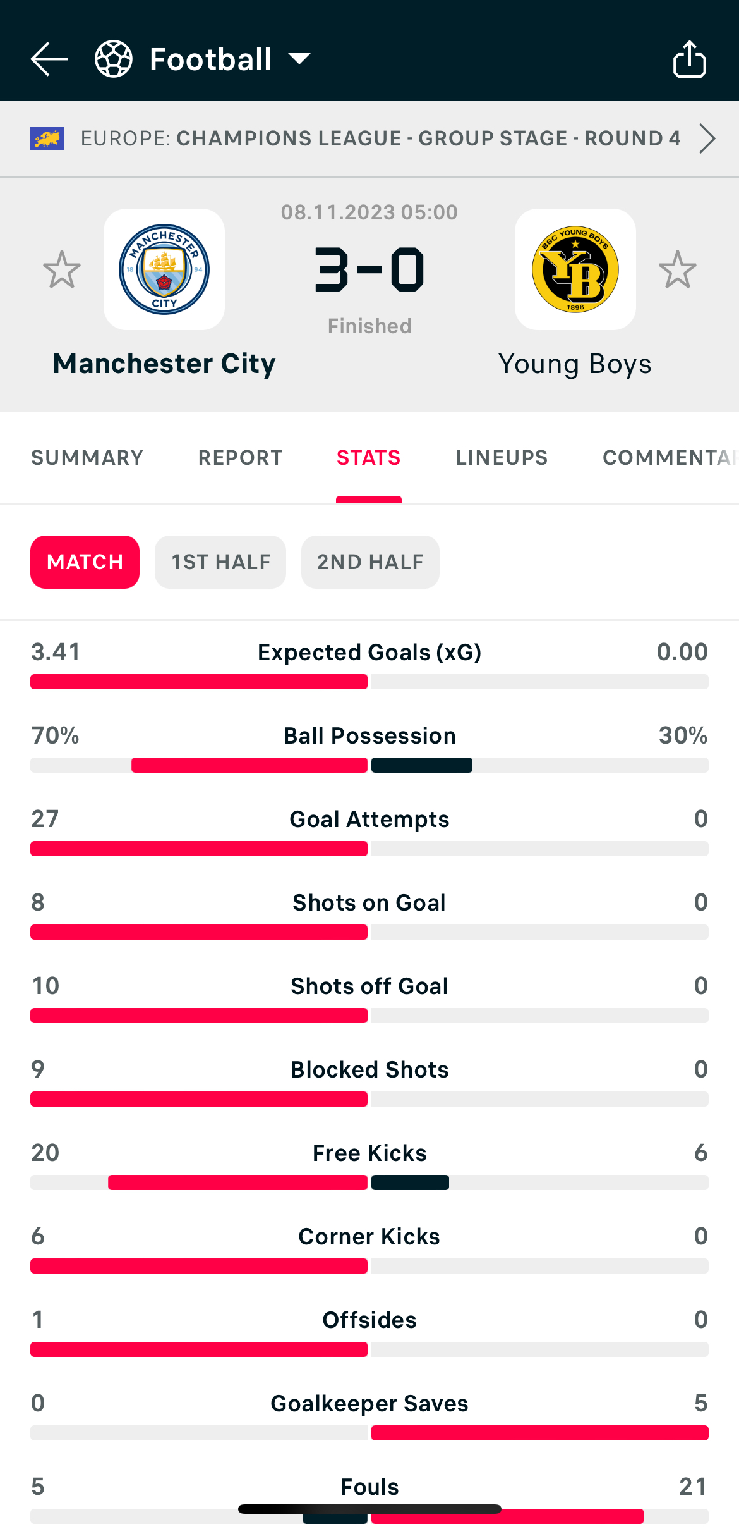
Task: Open Champions League round chevron
Action: point(707,138)
